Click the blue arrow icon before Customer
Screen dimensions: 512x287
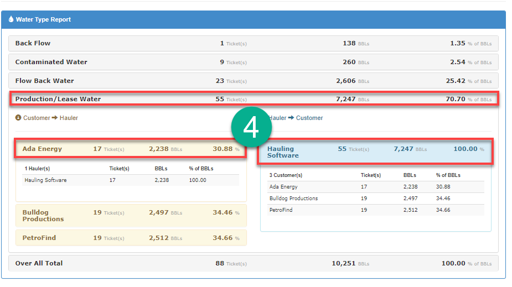[291, 117]
